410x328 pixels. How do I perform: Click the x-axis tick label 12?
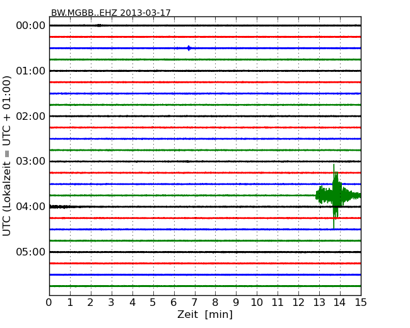coord(298,303)
